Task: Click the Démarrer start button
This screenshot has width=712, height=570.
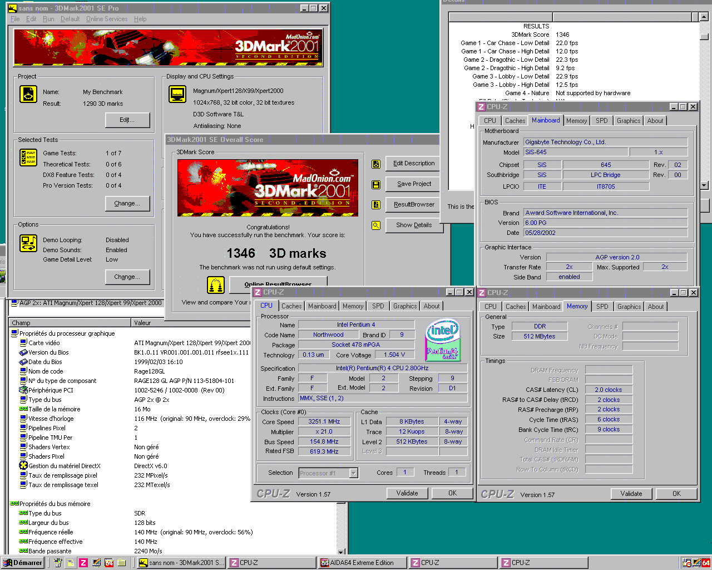Action: tap(23, 563)
